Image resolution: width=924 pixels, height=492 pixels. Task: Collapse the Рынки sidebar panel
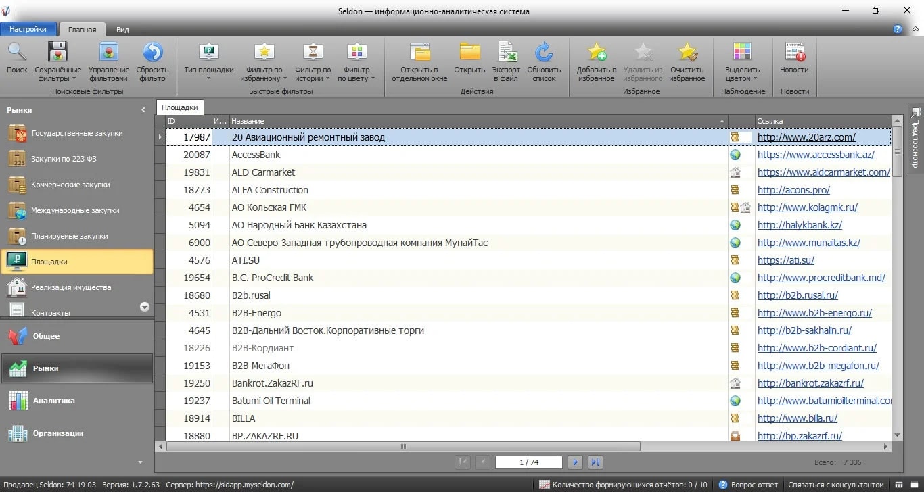143,109
